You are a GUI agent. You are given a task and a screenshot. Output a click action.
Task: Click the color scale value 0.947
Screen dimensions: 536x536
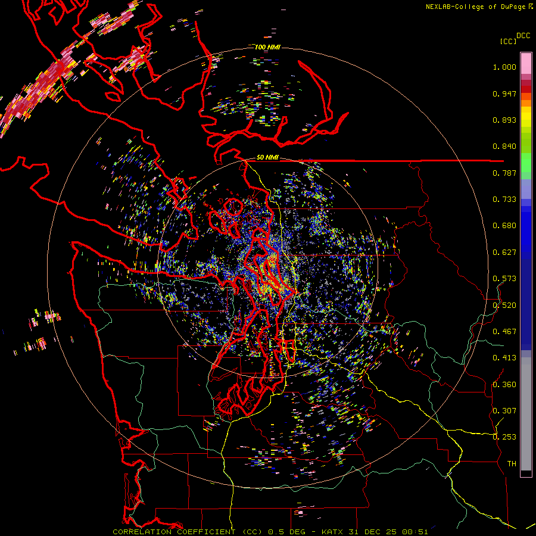504,94
